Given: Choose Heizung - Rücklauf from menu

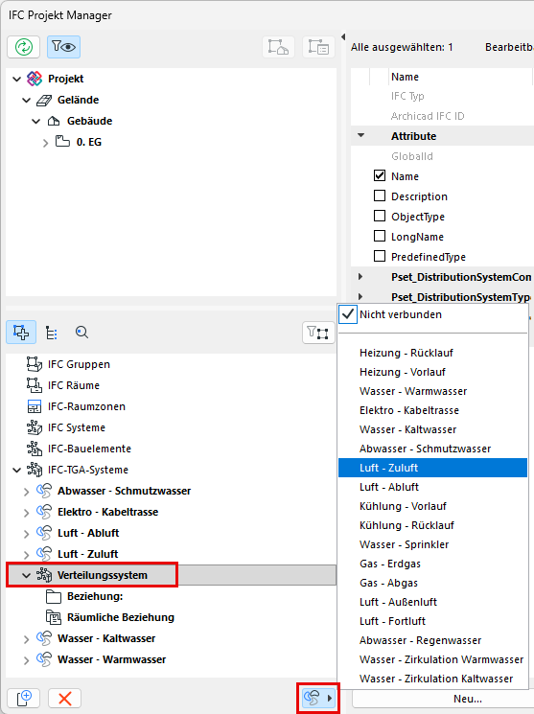Looking at the screenshot, I should (x=432, y=353).
